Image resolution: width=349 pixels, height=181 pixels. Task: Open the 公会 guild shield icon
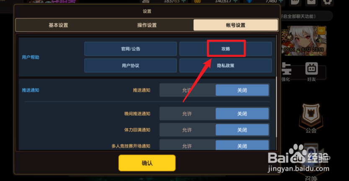coord(311,119)
